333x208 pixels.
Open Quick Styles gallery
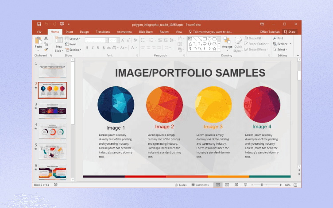tap(238, 44)
